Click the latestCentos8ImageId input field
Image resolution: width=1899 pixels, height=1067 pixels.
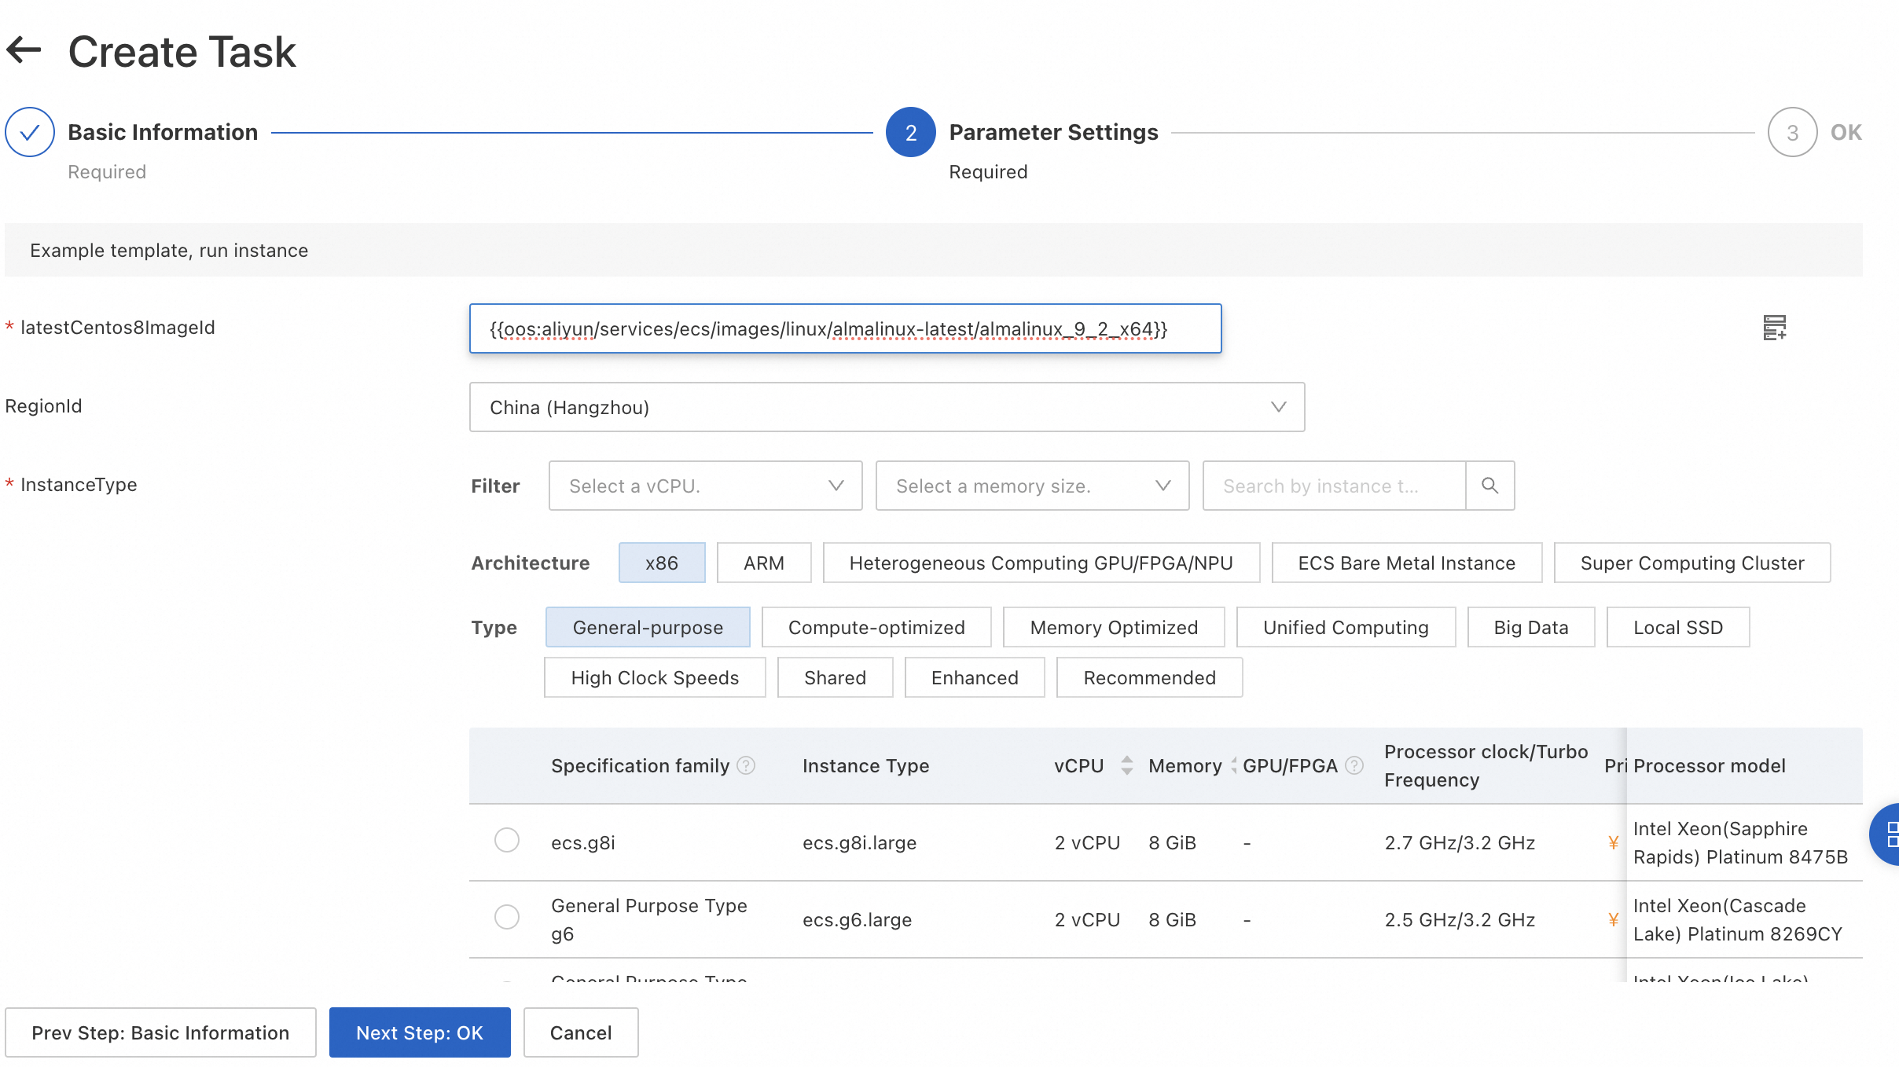(x=845, y=328)
